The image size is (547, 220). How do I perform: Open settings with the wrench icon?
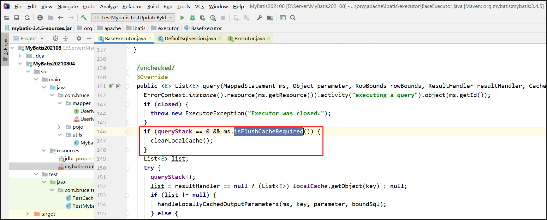[259, 18]
